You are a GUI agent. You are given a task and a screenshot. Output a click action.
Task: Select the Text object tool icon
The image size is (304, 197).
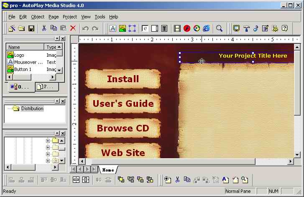(113, 28)
